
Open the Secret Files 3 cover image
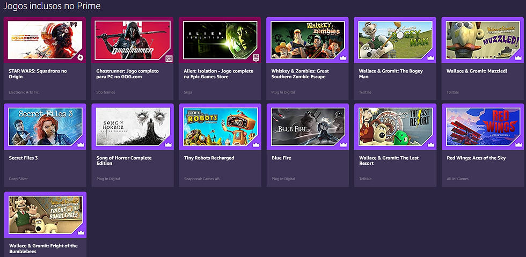tap(45, 127)
